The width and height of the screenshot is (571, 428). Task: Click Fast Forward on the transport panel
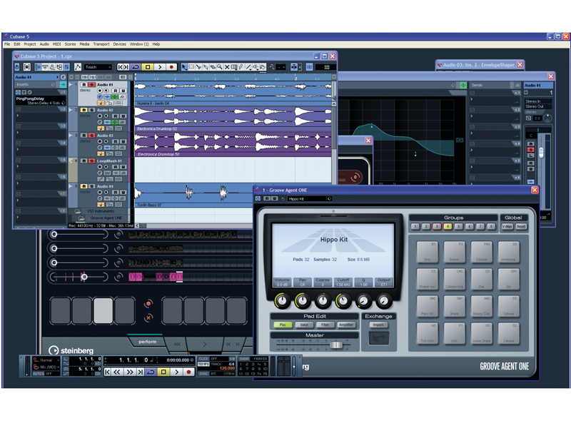130,372
